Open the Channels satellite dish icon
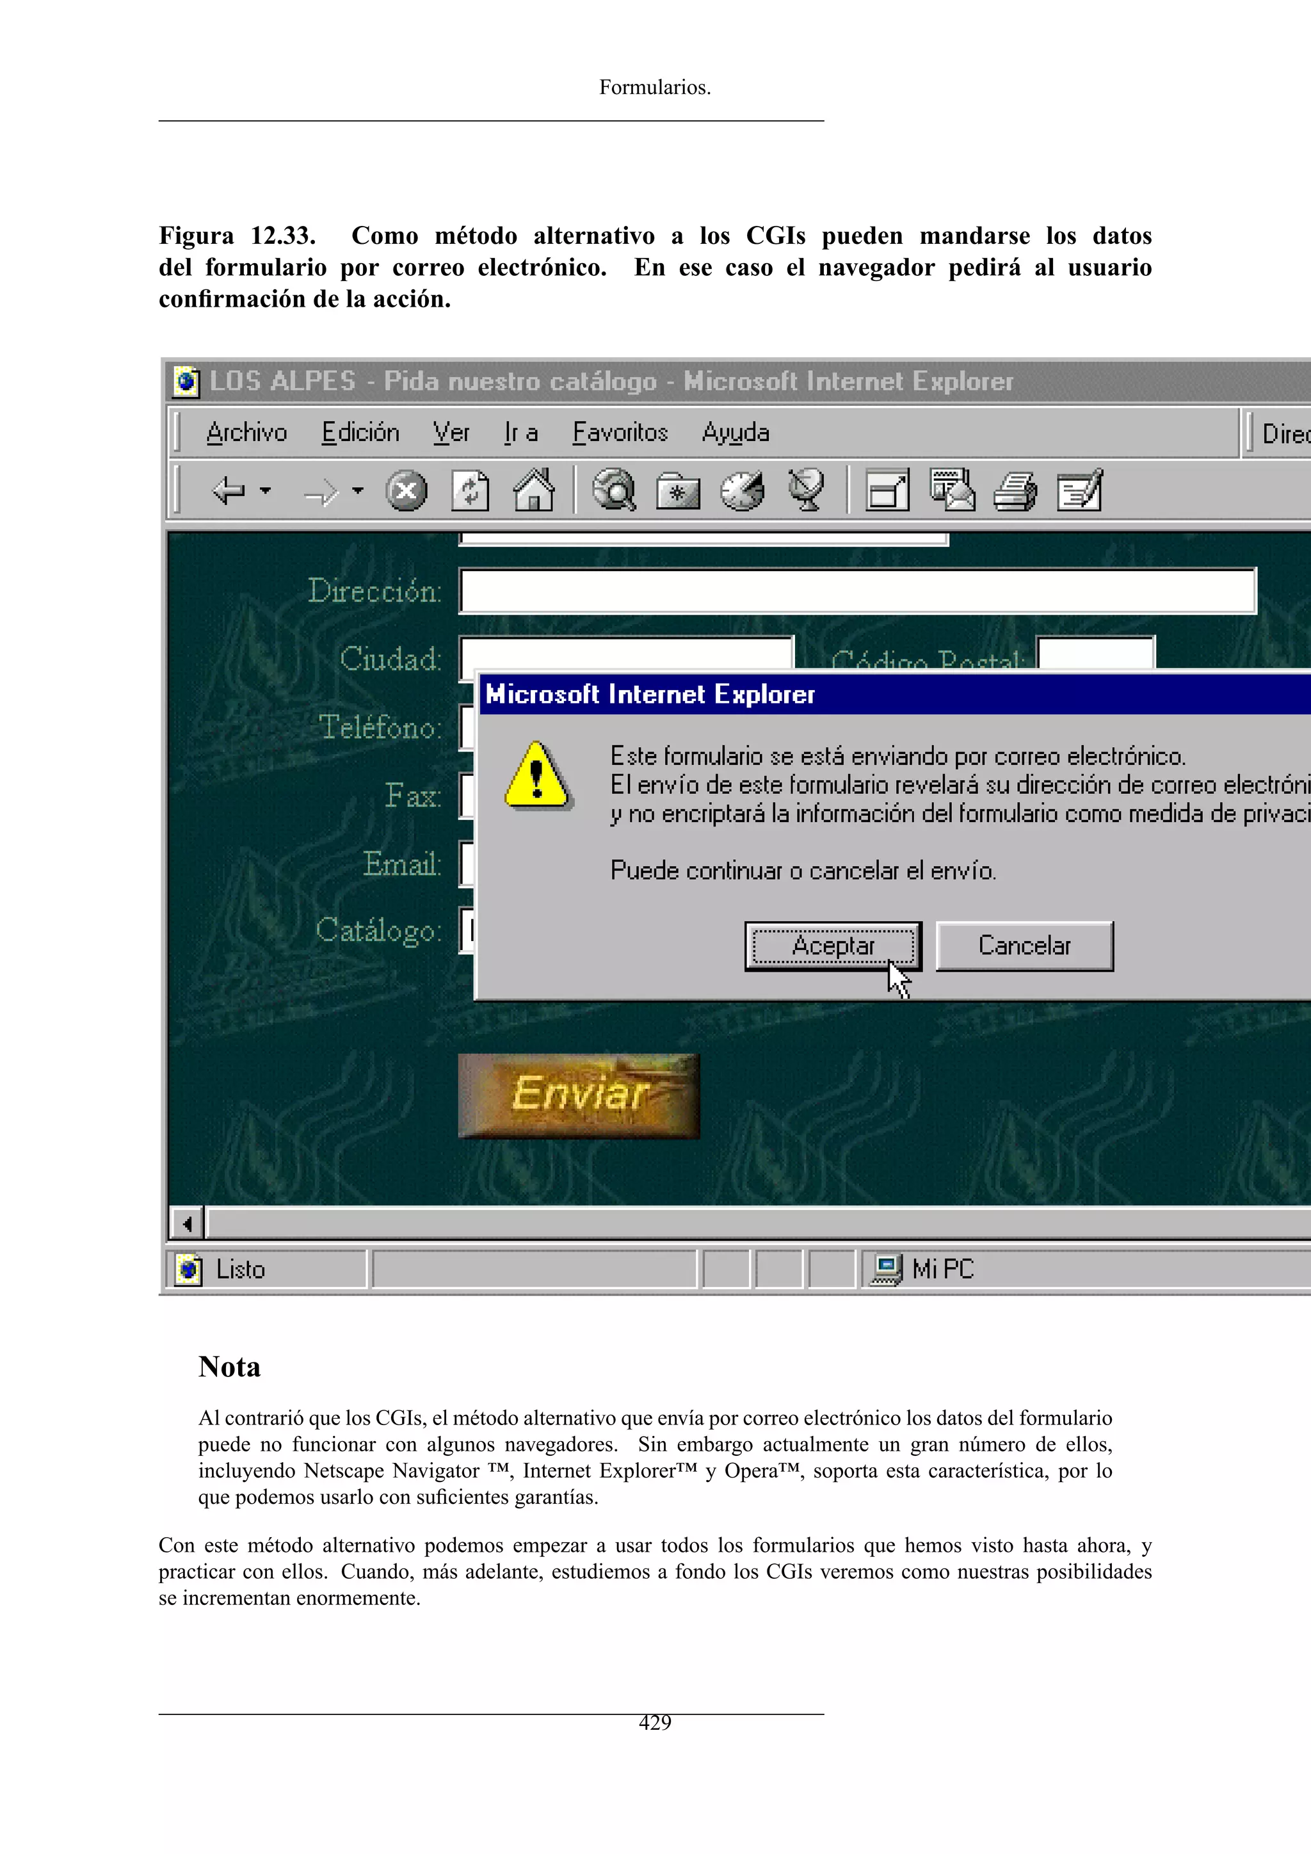 [x=806, y=490]
